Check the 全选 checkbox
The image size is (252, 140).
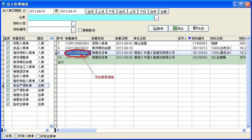(x=3, y=136)
